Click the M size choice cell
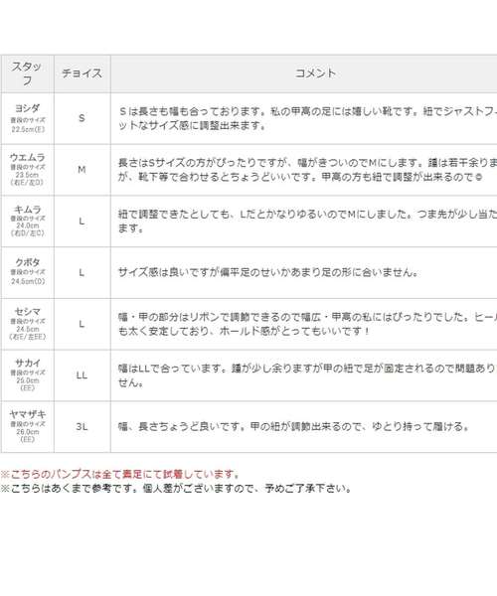The height and width of the screenshot is (596, 497). 82,170
